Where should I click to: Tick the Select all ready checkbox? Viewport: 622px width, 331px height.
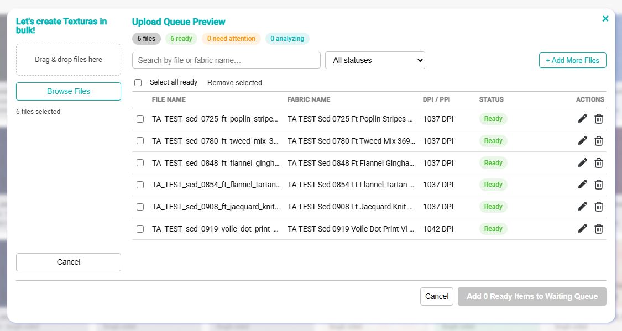[138, 82]
